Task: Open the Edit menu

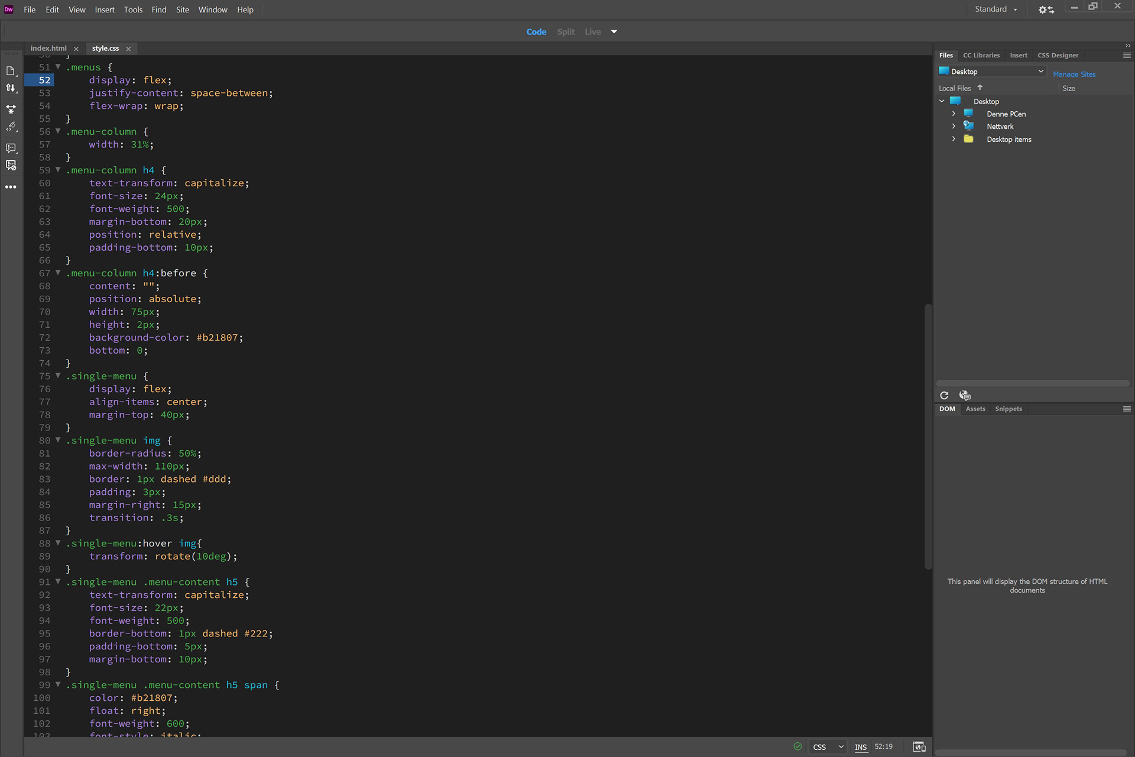Action: pyautogui.click(x=52, y=9)
